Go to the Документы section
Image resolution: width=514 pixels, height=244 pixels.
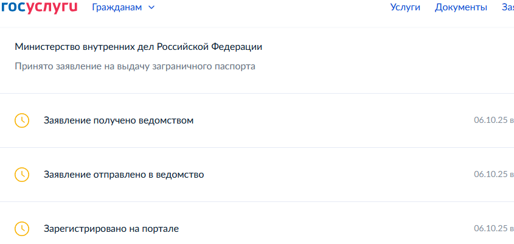[x=460, y=7]
